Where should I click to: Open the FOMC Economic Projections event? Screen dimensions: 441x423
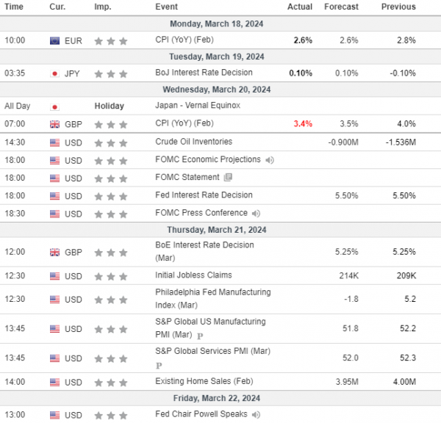pyautogui.click(x=208, y=159)
